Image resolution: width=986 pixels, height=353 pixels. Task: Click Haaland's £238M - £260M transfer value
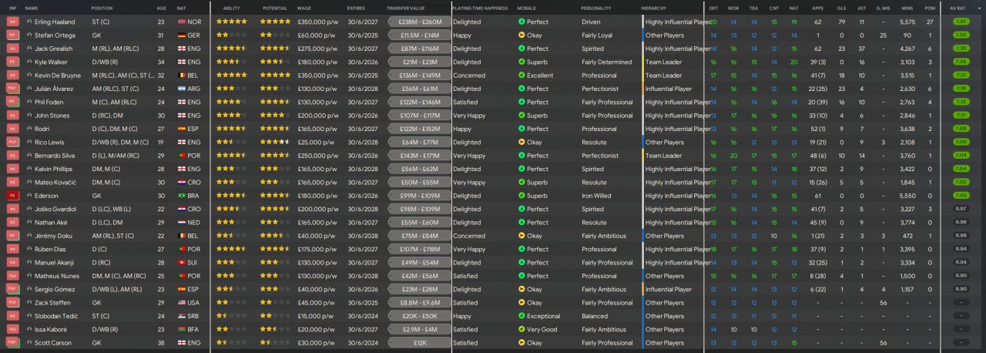pos(420,22)
